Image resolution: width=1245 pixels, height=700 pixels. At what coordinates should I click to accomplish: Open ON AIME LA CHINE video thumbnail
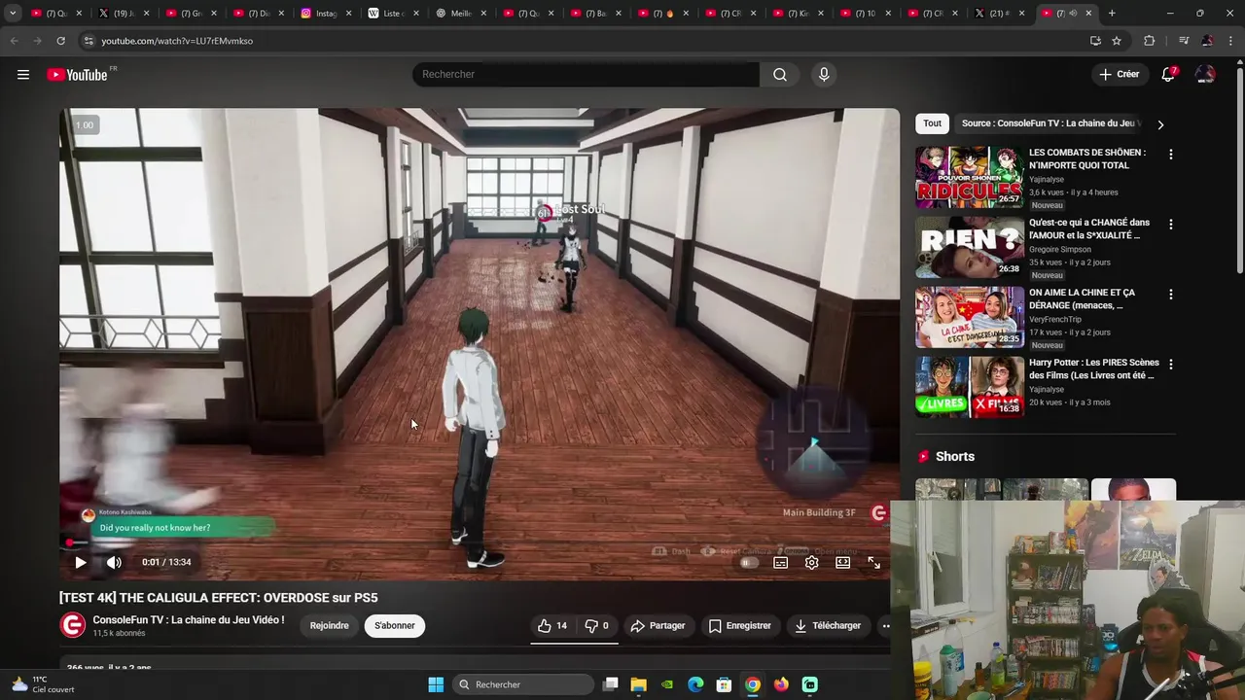[x=969, y=317]
